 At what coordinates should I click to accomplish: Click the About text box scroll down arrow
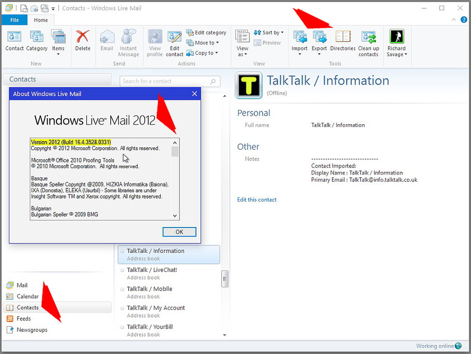pyautogui.click(x=175, y=216)
